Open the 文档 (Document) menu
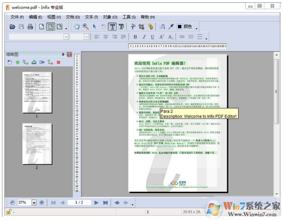The width and height of the screenshot is (283, 220). (x=72, y=17)
